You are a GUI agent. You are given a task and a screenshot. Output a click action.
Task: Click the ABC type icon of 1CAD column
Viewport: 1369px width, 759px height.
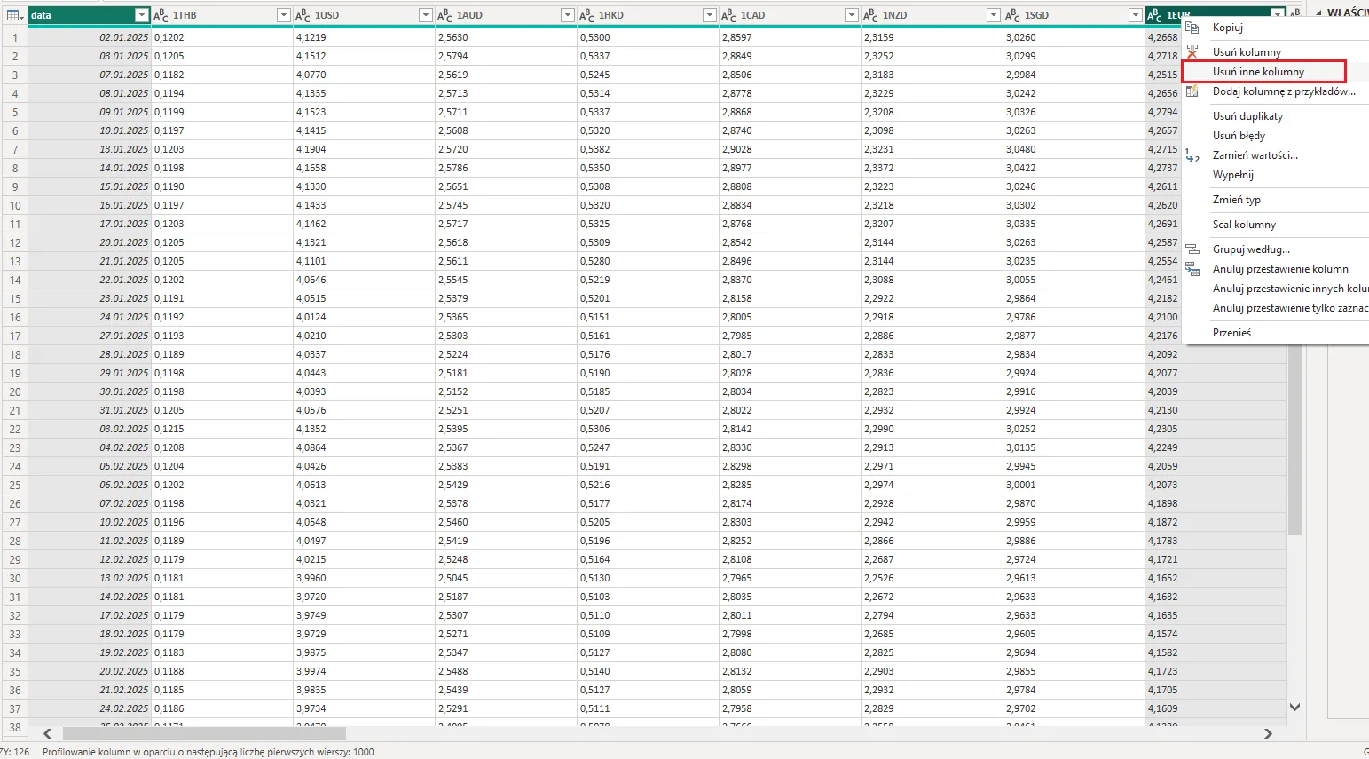(728, 15)
